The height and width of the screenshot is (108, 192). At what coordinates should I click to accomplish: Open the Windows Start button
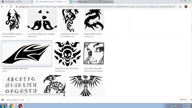click(3, 106)
